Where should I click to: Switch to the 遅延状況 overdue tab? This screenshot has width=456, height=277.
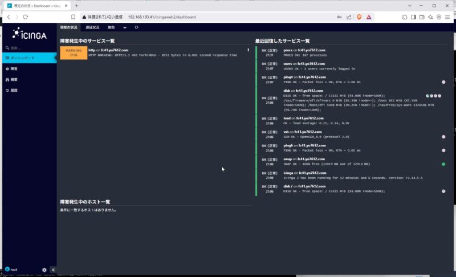point(92,27)
